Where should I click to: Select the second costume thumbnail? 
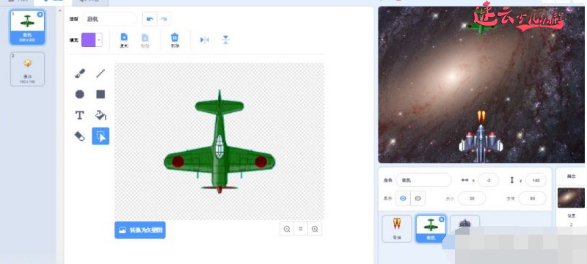(27, 69)
